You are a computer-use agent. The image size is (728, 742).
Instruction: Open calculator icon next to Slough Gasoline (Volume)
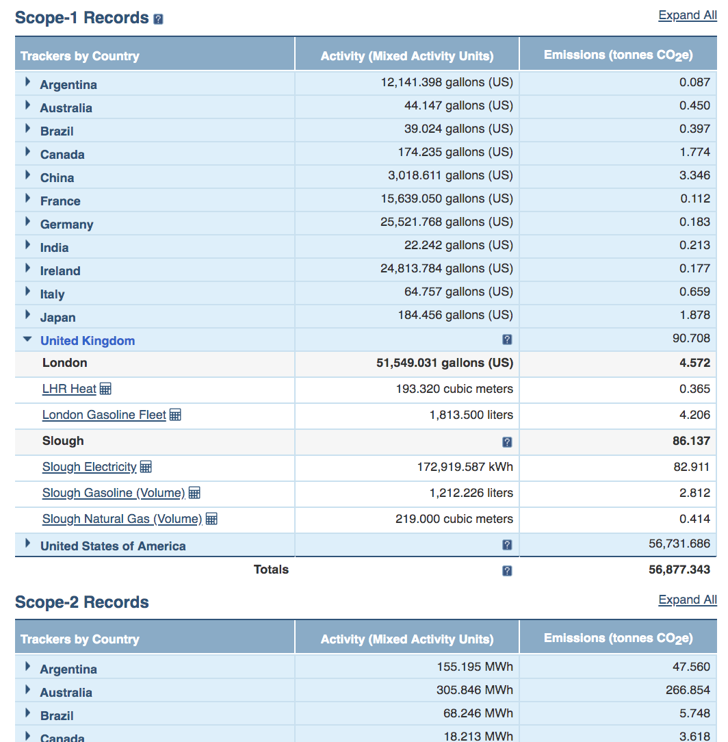[x=194, y=493]
